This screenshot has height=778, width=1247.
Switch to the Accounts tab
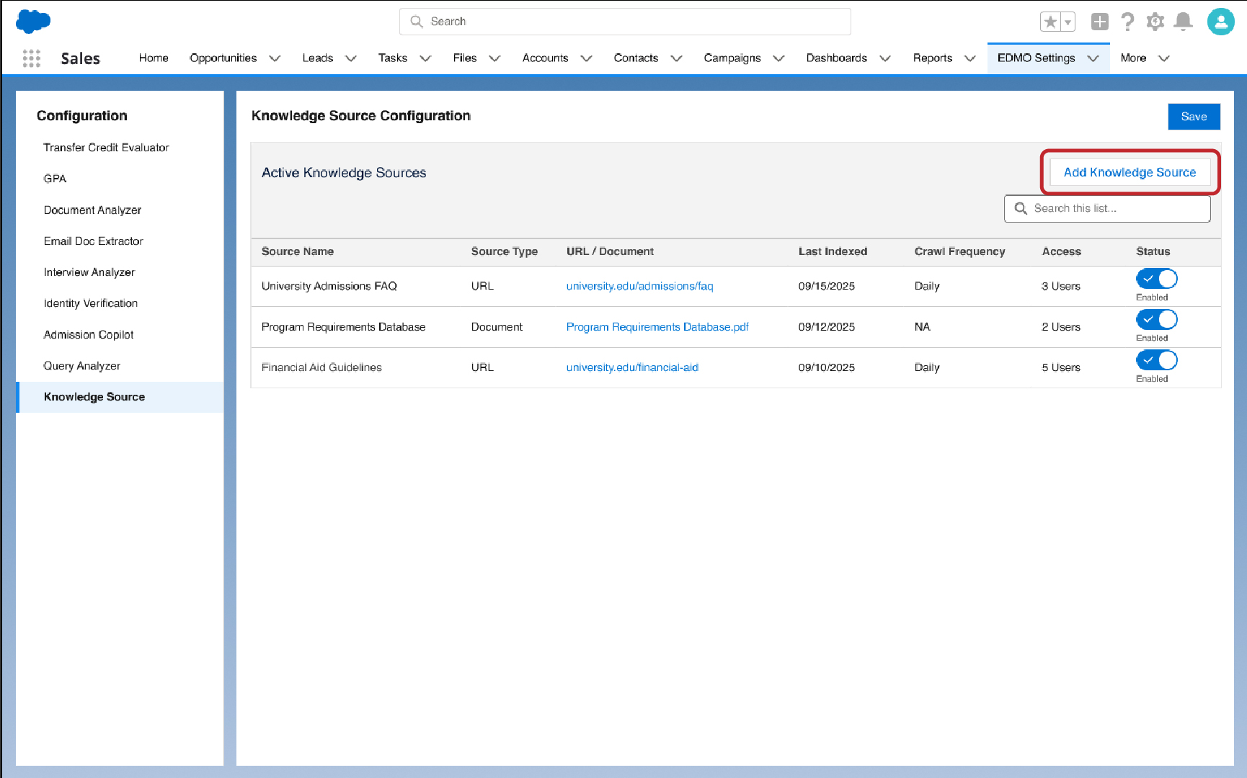546,58
